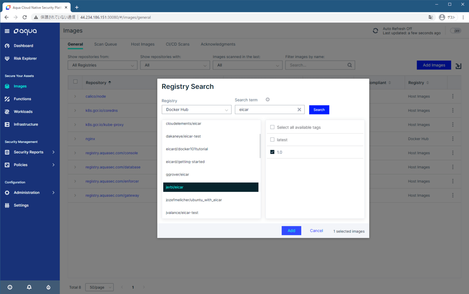The image size is (469, 294).
Task: Check the latest tag checkbox
Action: pyautogui.click(x=272, y=140)
